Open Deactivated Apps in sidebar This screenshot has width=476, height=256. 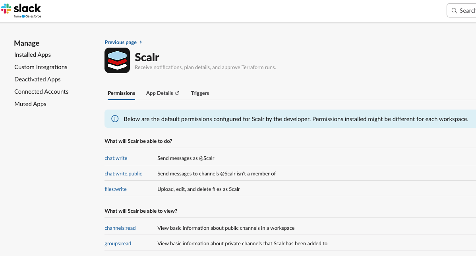point(37,79)
